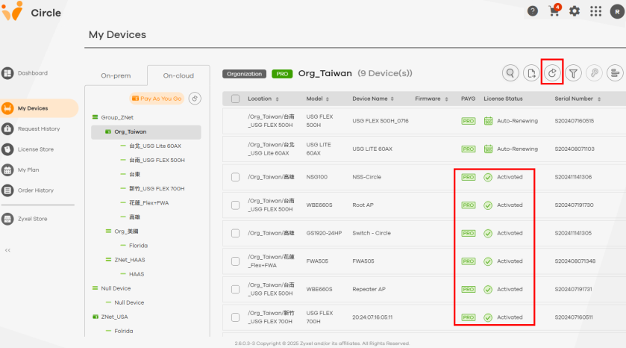626x348 pixels.
Task: Open Order History page
Action: point(28,190)
